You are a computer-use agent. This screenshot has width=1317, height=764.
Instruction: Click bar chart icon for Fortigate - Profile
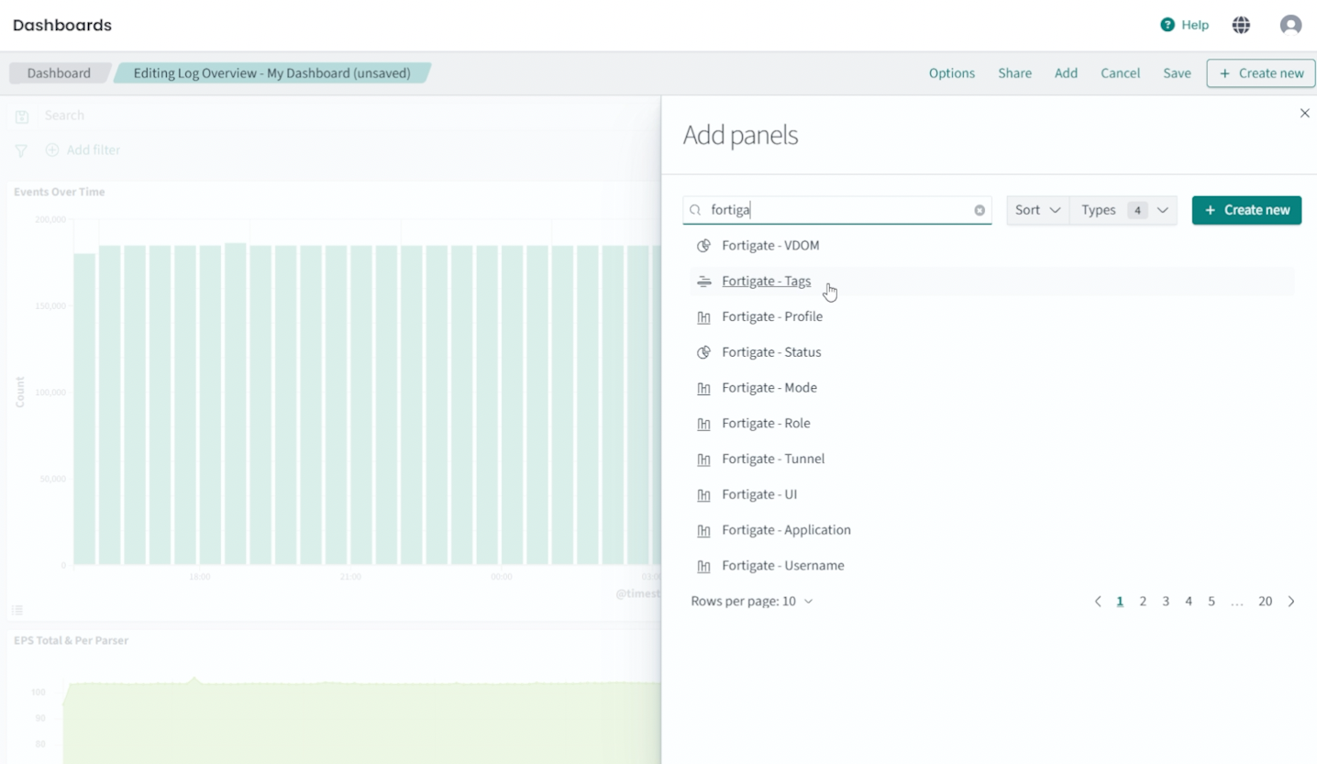[x=704, y=317]
